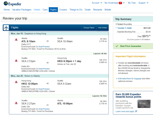Open the Vacation Packages tab
The height and width of the screenshot is (115, 153).
[22, 10]
